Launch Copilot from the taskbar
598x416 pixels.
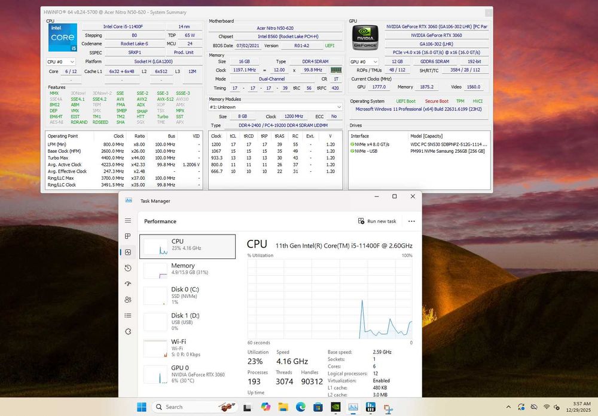(266, 407)
